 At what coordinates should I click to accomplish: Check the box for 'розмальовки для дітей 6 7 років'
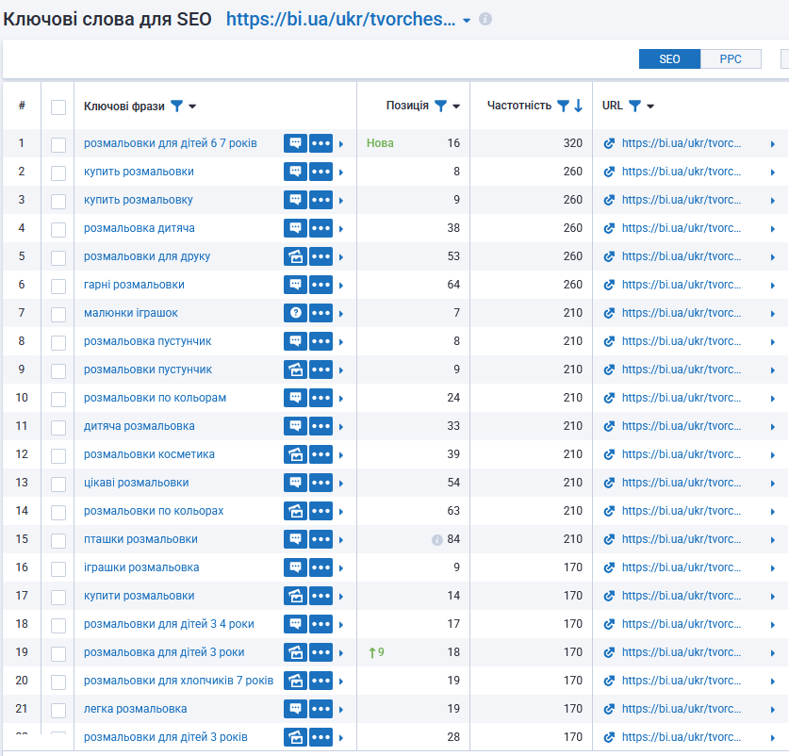tap(58, 145)
